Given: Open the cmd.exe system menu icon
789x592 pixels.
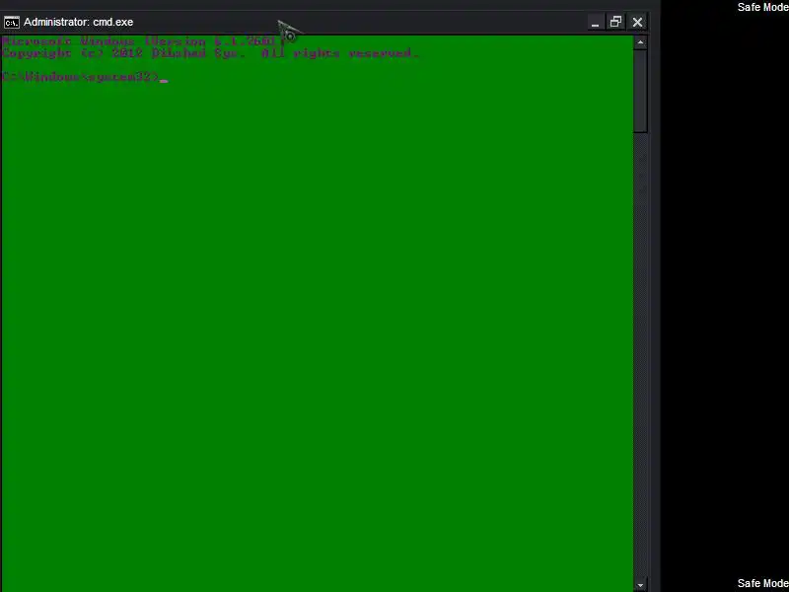Looking at the screenshot, I should coord(12,22).
